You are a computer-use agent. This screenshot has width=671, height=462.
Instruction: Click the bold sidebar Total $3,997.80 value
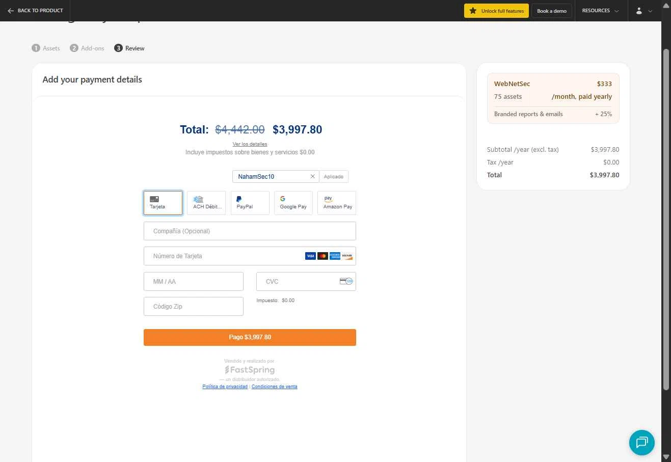(x=604, y=175)
